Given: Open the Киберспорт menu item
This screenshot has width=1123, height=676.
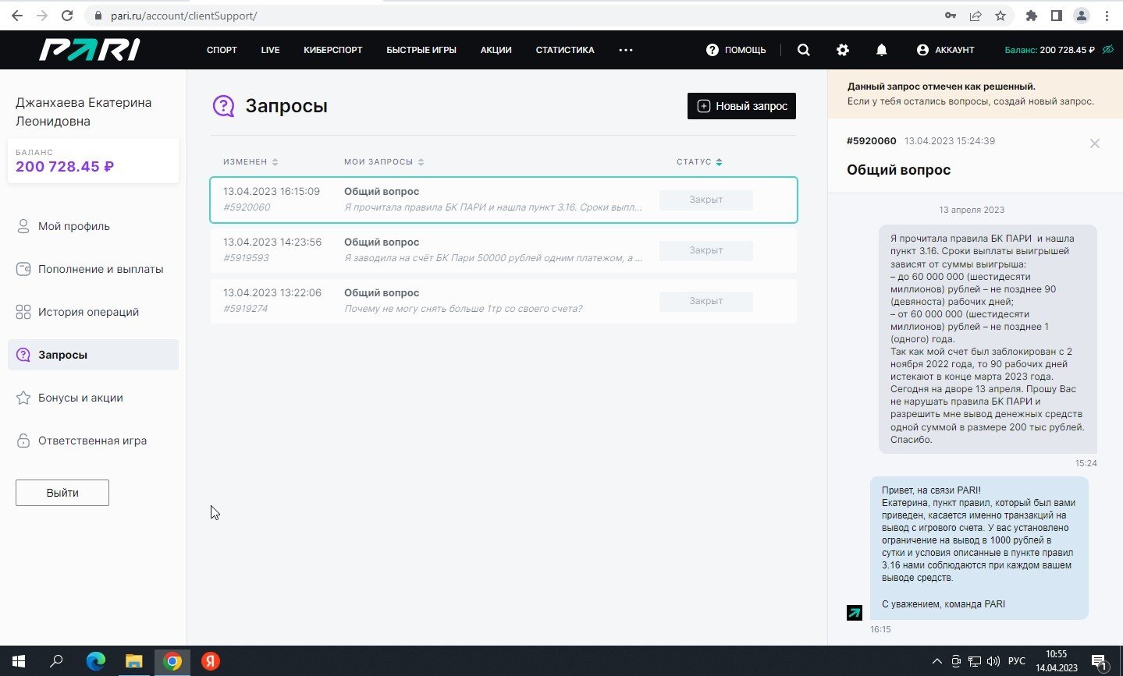Looking at the screenshot, I should point(332,50).
